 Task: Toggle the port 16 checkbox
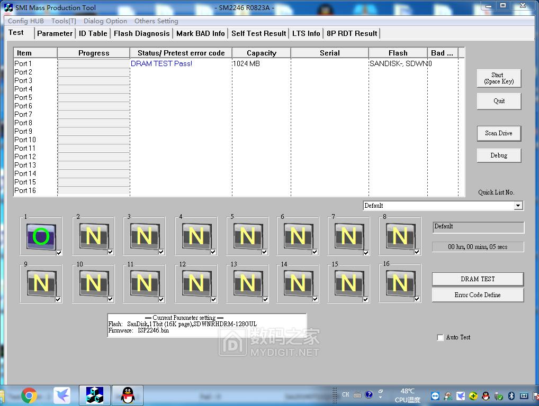417,299
